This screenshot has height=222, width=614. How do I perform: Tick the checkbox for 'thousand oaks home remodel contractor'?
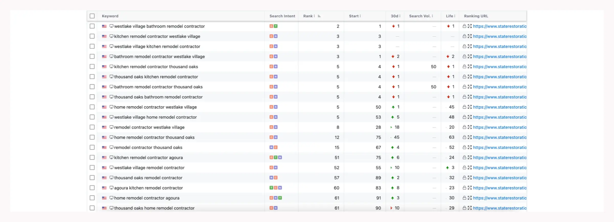92,208
